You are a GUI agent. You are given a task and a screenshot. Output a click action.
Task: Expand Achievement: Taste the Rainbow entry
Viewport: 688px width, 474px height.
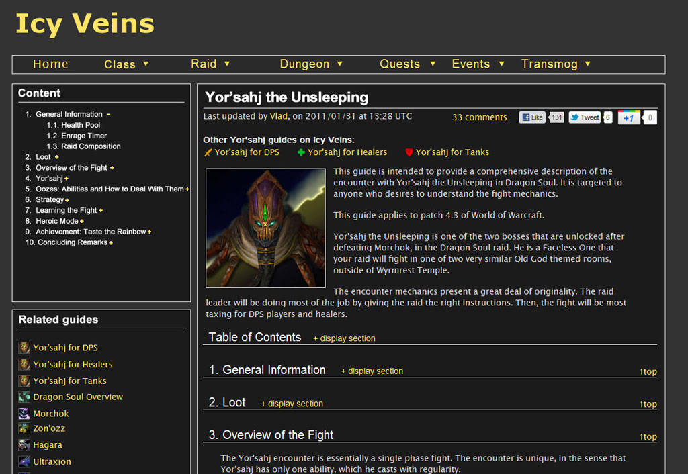(x=149, y=232)
